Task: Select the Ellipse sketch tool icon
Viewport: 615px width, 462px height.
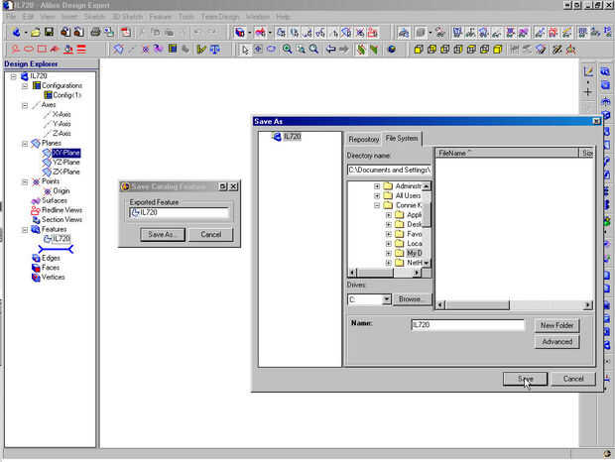Action: 29,50
